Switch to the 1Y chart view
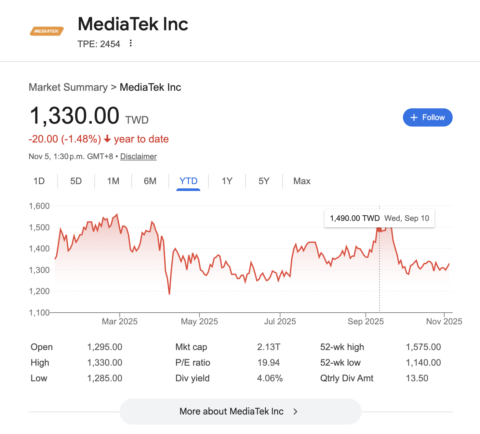This screenshot has height=434, width=480. pyautogui.click(x=227, y=181)
